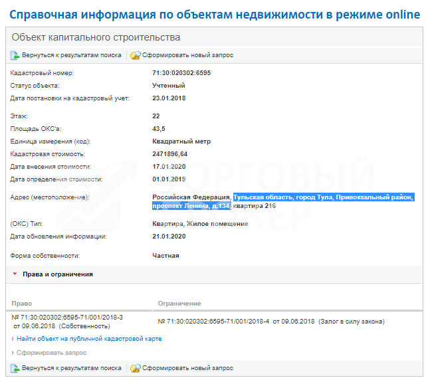The width and height of the screenshot is (428, 388).
Task: Open 'Найти объект на публичной кадастровой карте'
Action: (89, 339)
